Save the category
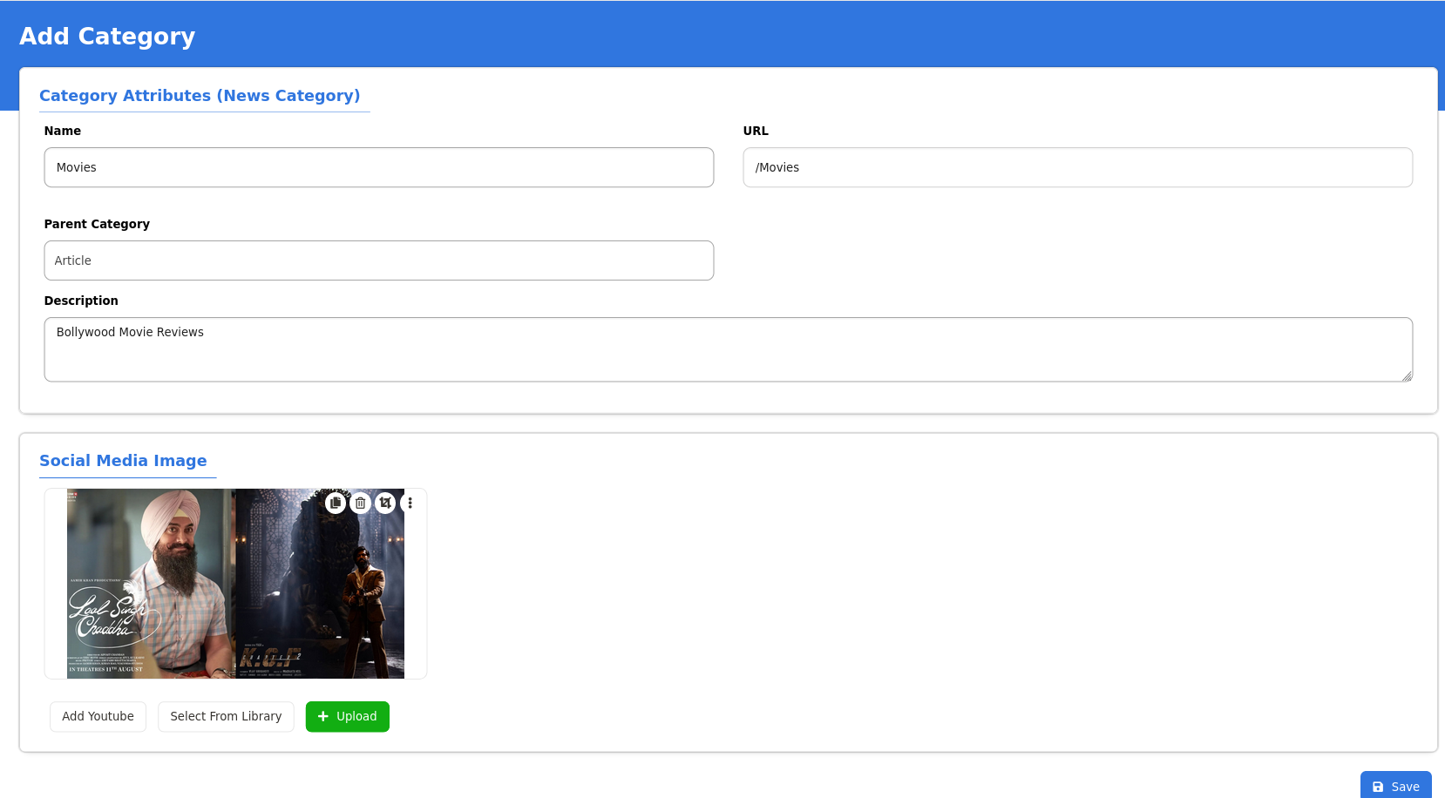1445x798 pixels. (1395, 786)
